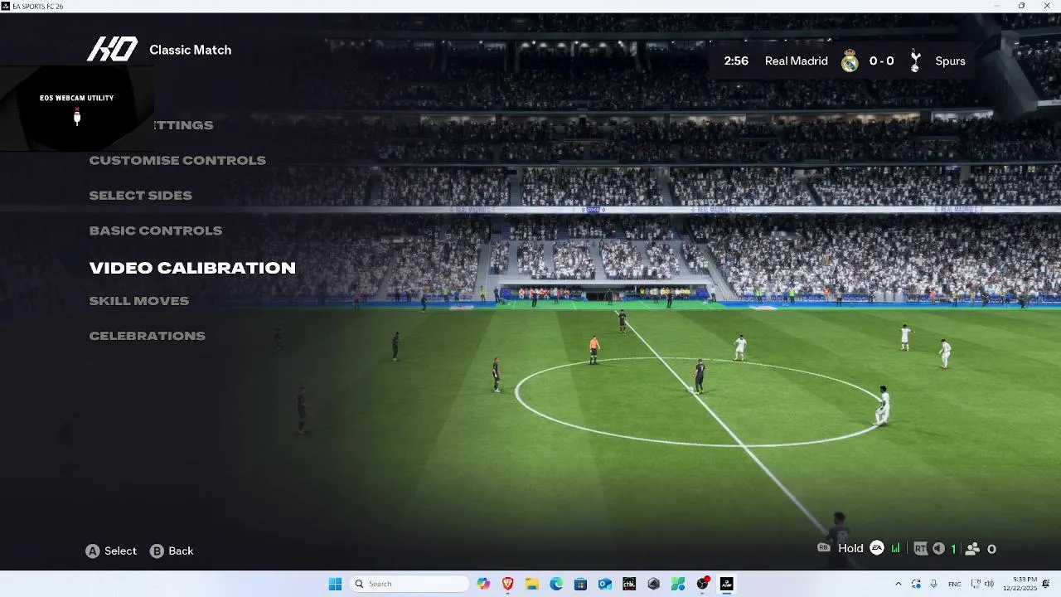Click the taskbar Search box
Image resolution: width=1061 pixels, height=597 pixels.
pos(409,584)
